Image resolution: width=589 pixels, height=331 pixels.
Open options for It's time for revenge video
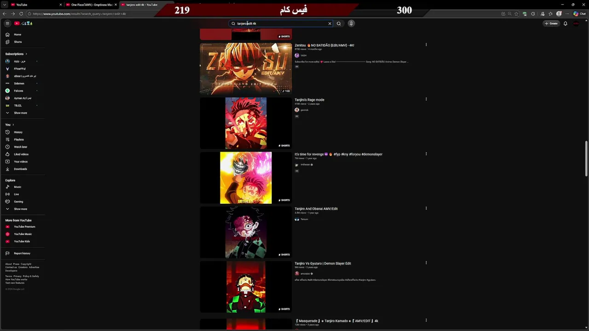point(426,154)
